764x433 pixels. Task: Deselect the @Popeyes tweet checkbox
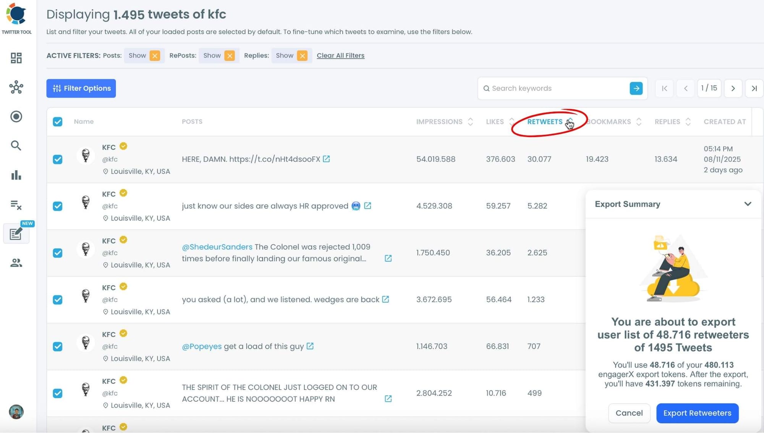click(x=58, y=346)
